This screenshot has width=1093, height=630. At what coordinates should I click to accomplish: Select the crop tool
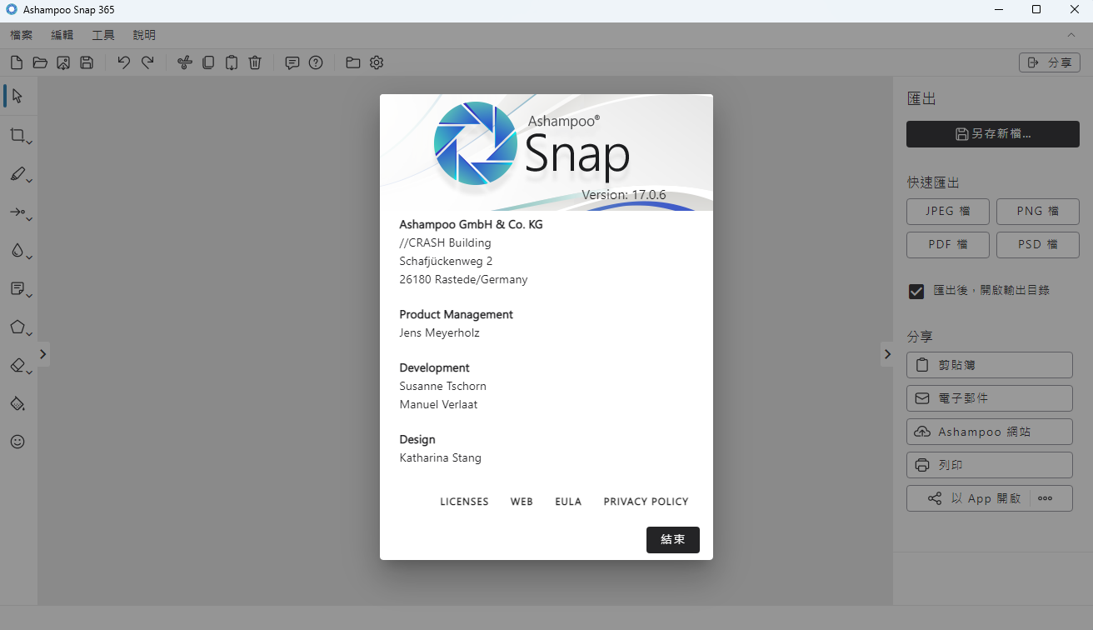point(17,135)
